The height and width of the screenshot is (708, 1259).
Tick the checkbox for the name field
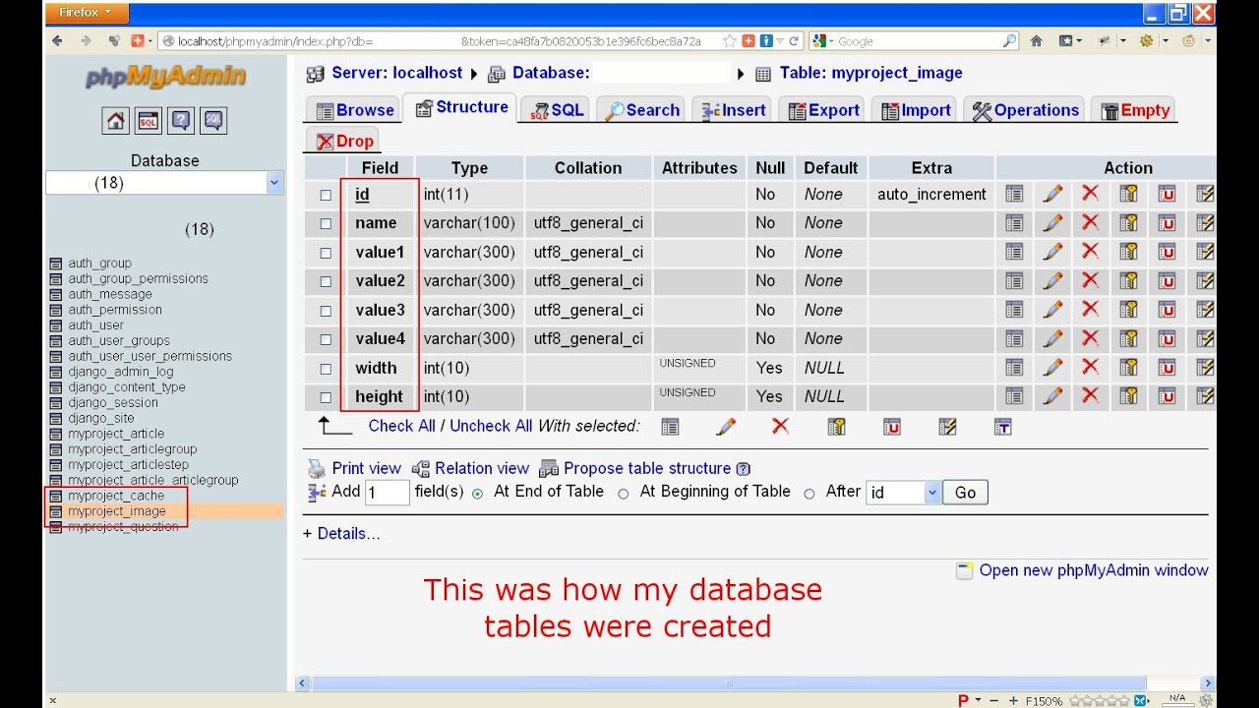coord(326,223)
